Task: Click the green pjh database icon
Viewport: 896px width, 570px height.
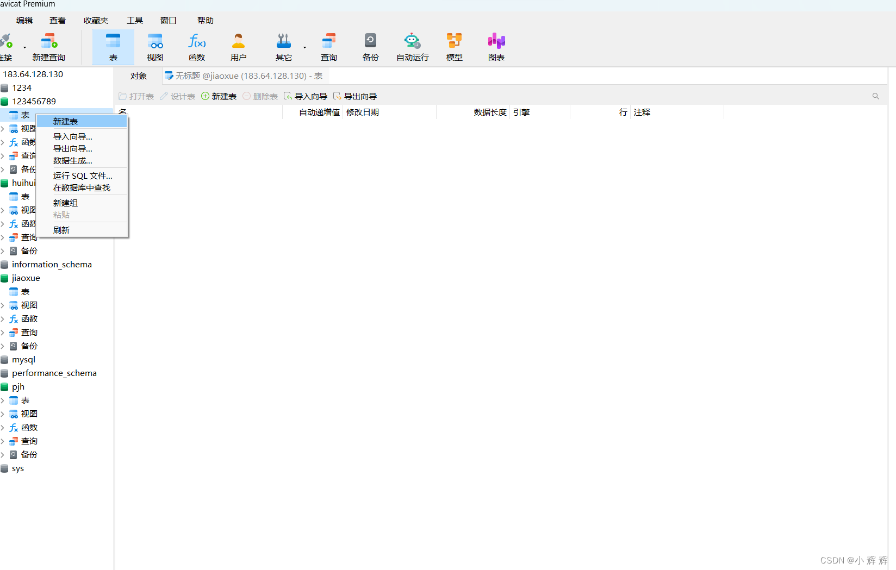Action: coord(5,387)
